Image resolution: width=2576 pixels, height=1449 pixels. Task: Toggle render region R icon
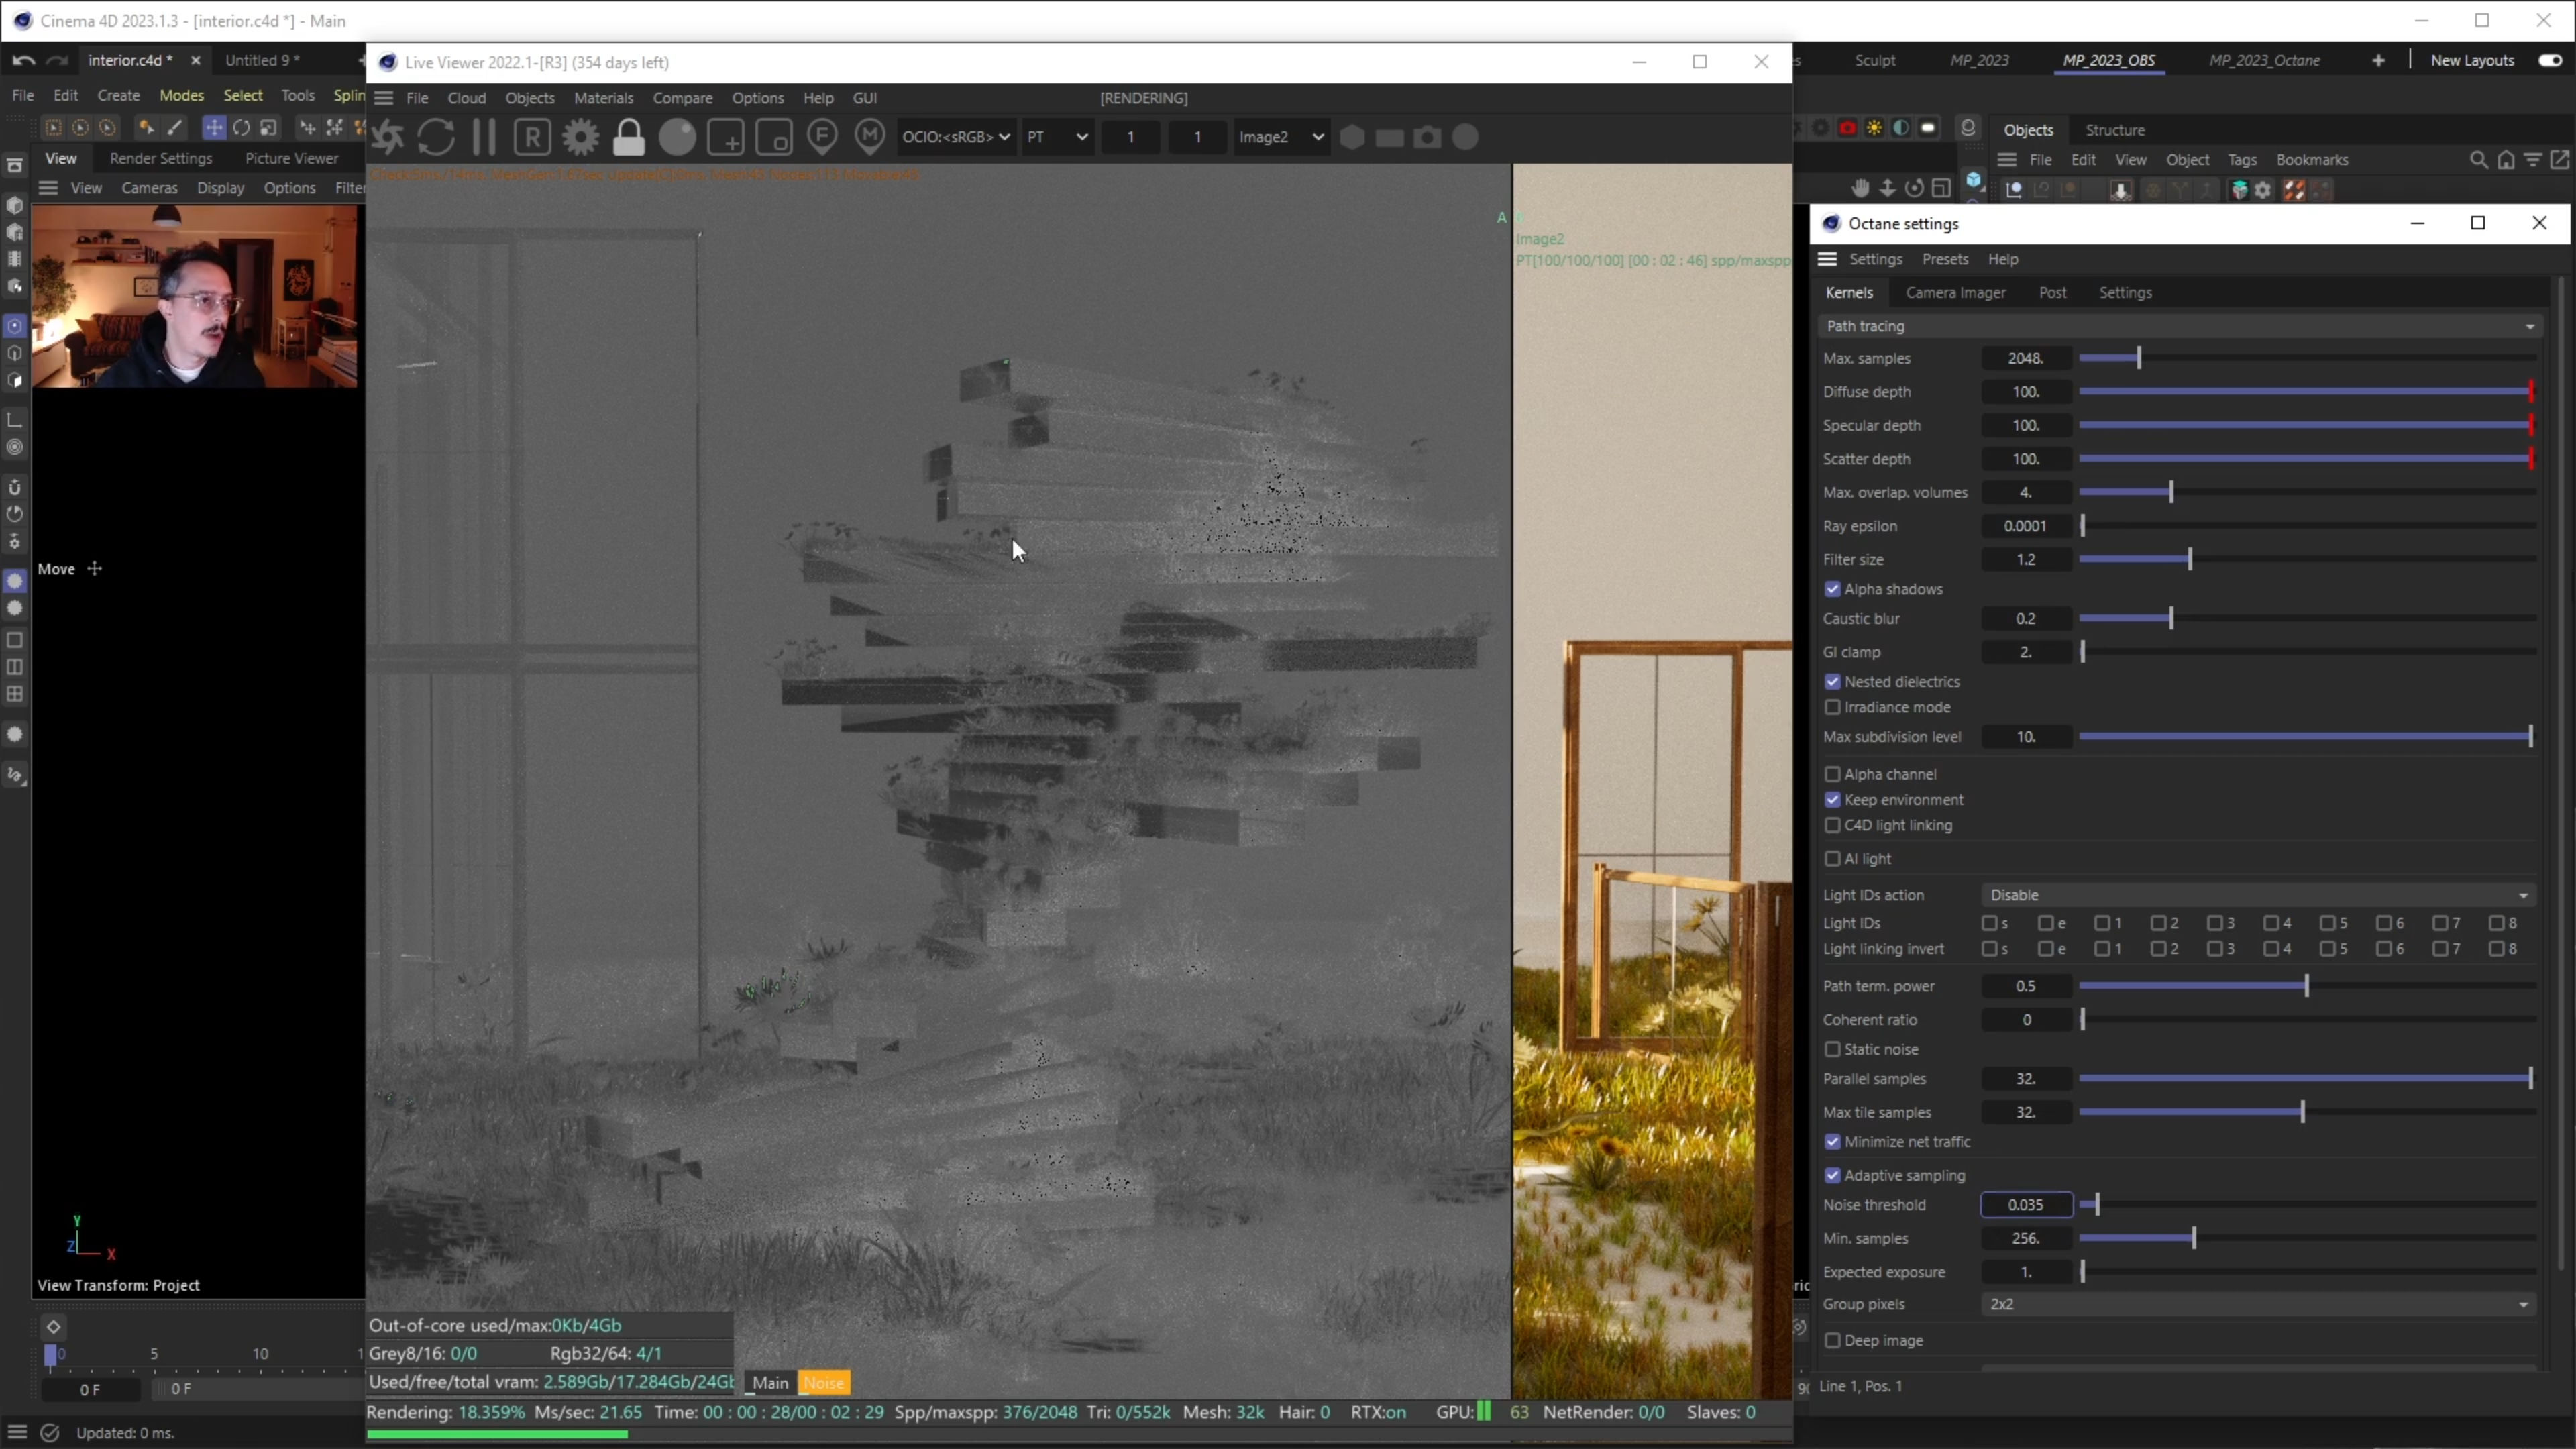click(532, 137)
